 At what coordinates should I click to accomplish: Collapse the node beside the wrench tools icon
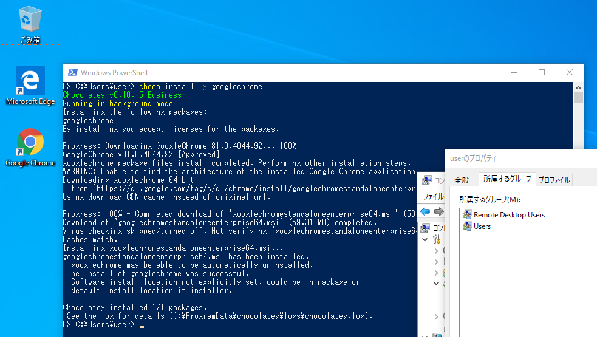[x=425, y=239]
